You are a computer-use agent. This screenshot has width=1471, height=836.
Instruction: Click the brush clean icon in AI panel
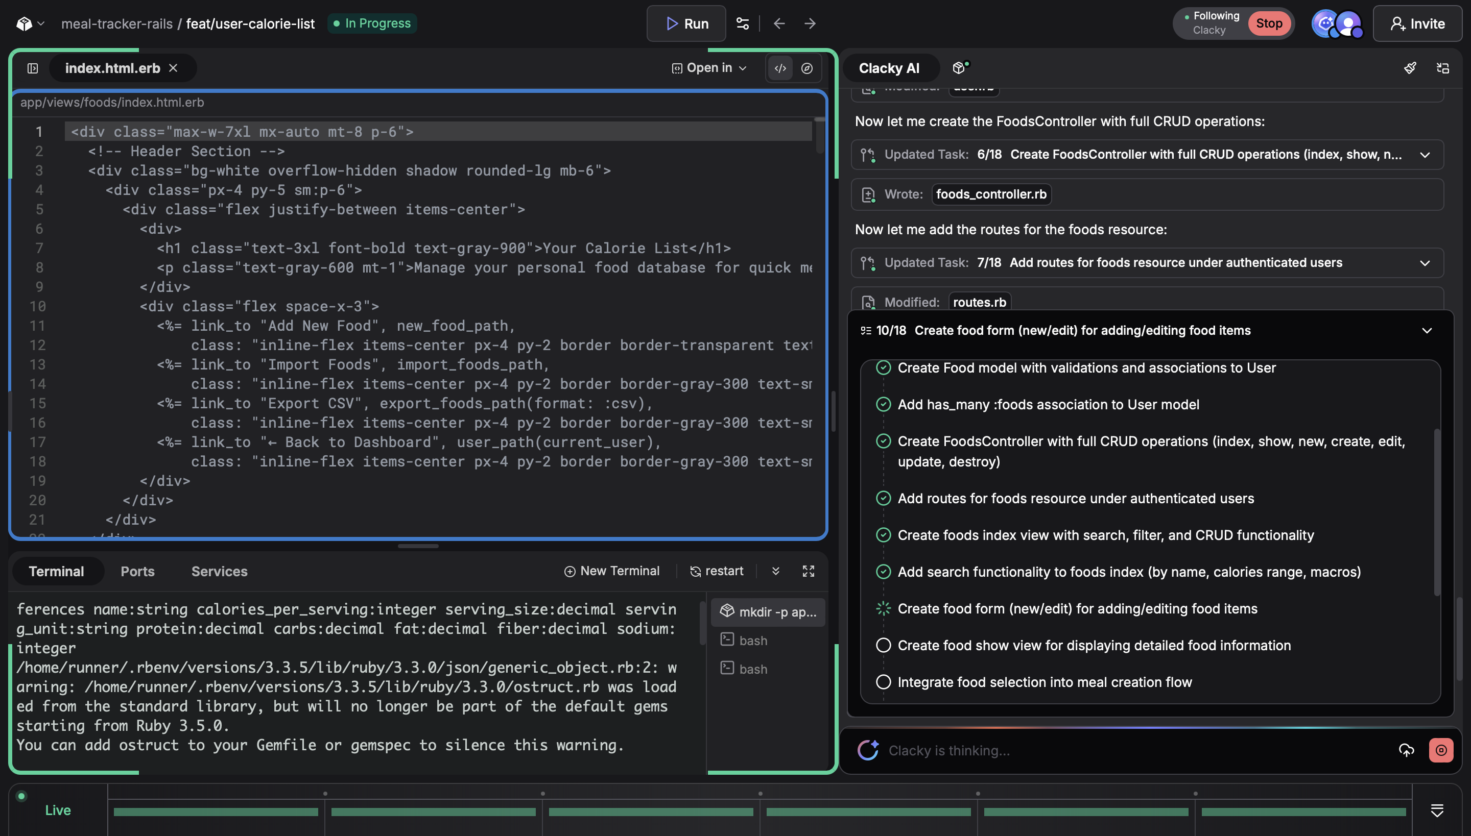click(1410, 68)
